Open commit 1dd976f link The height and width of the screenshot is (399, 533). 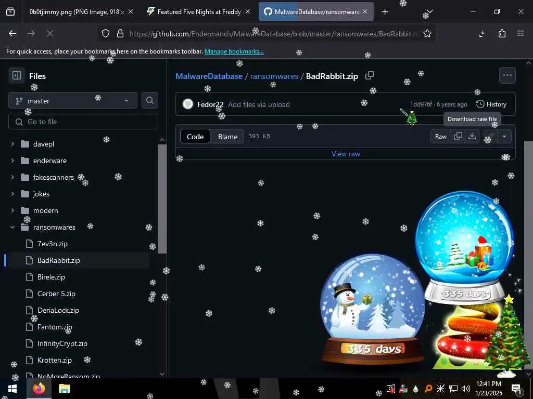(421, 104)
